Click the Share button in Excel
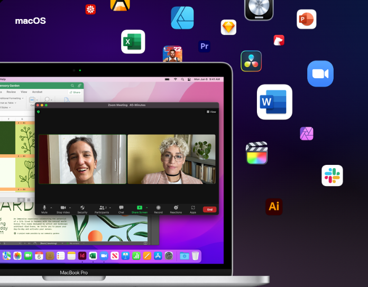This screenshot has width=368, height=287. click(x=75, y=92)
